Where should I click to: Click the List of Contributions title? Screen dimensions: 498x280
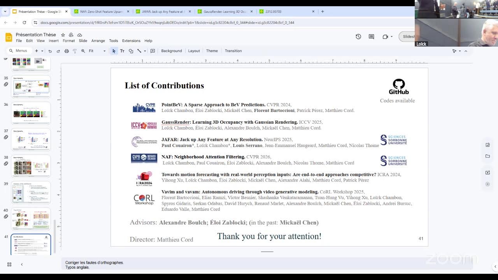click(x=164, y=86)
